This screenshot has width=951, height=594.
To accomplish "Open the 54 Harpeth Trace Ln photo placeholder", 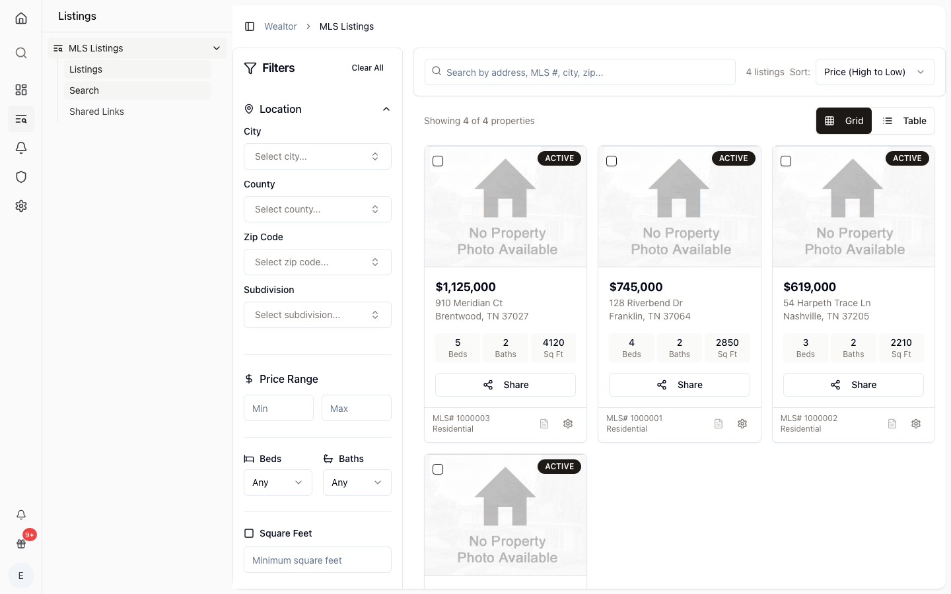I will coord(853,207).
